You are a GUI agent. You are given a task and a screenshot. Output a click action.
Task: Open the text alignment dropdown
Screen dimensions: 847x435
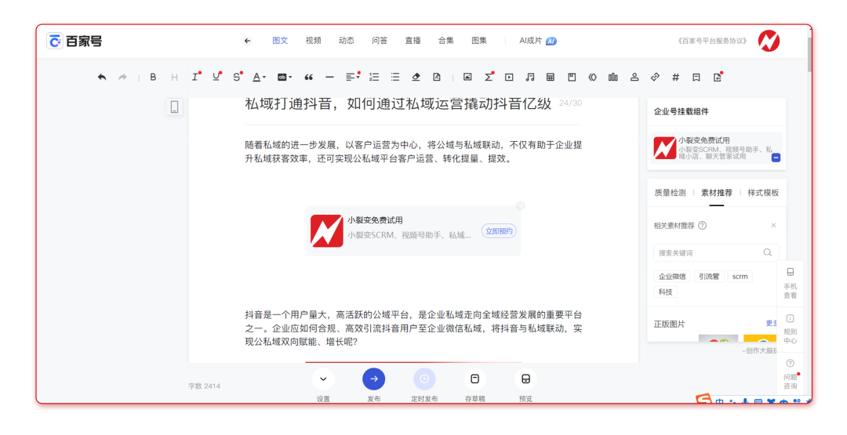coord(352,77)
